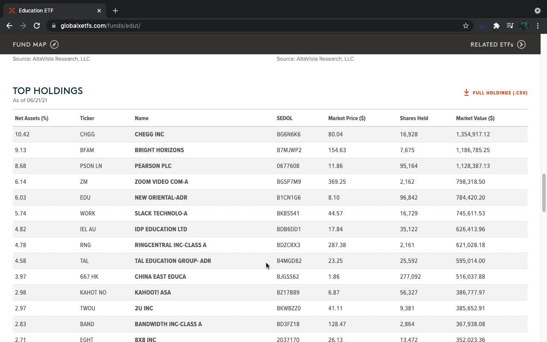Click the 10.42 net assets cell

[x=22, y=134]
